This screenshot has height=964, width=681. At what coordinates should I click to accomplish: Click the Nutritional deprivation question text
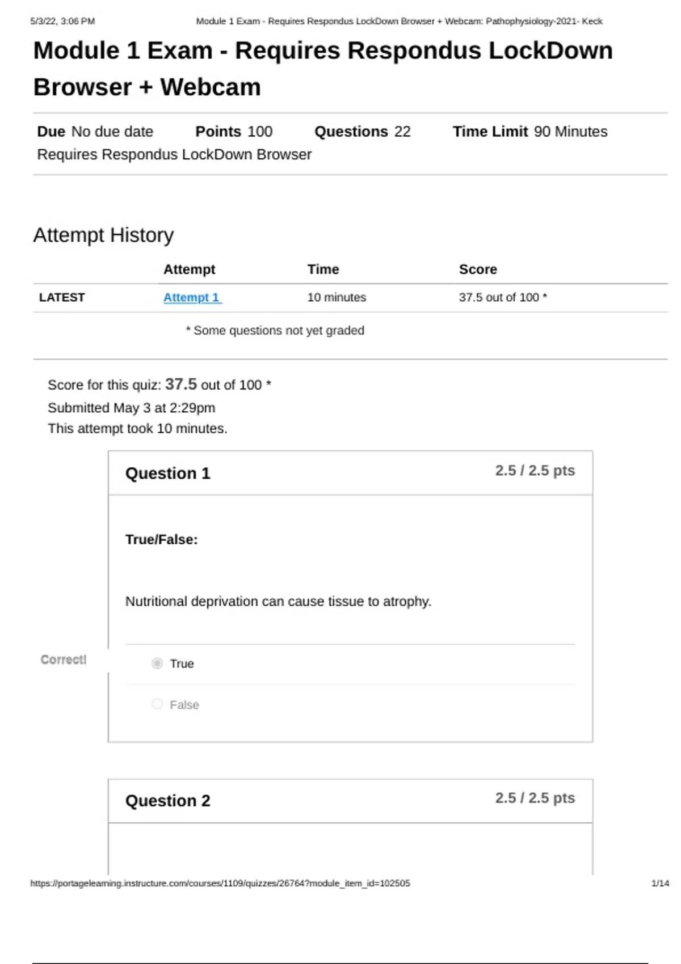coord(278,601)
